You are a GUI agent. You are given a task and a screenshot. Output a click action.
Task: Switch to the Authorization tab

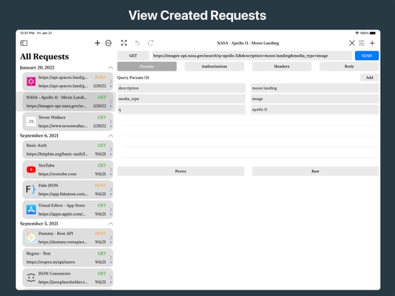coord(214,66)
